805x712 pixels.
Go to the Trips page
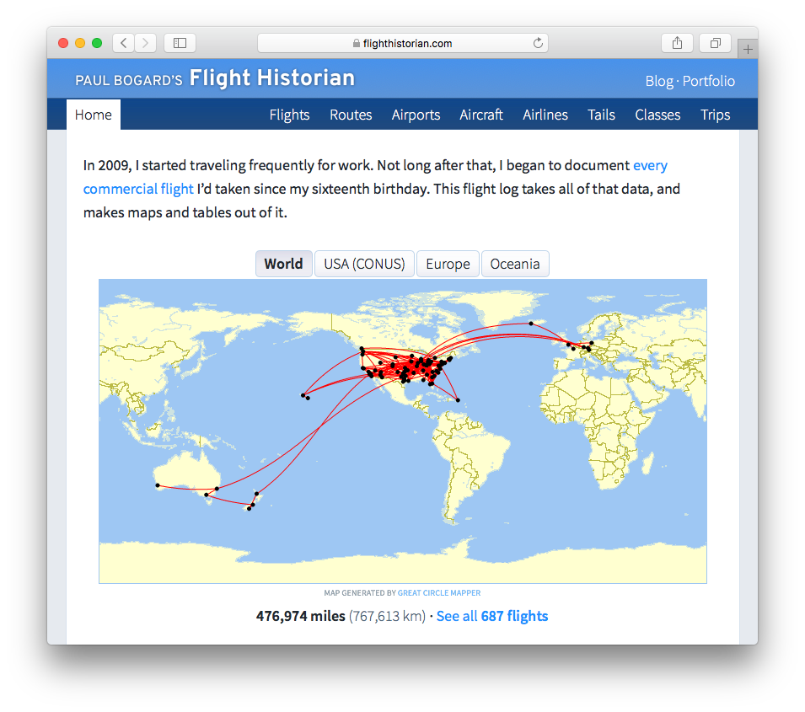point(715,115)
